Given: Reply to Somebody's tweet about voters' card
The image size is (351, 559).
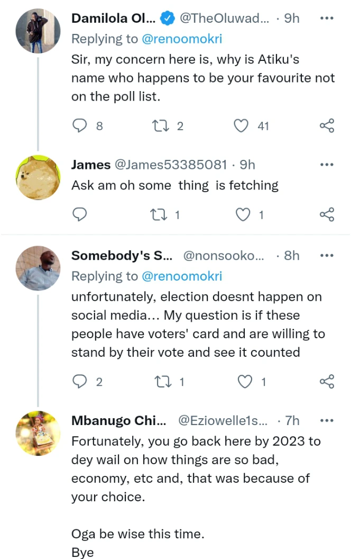Looking at the screenshot, I should (x=79, y=382).
